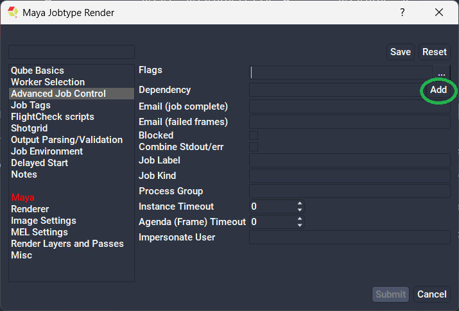Click the search box above the section list
The width and height of the screenshot is (459, 311).
(71, 52)
